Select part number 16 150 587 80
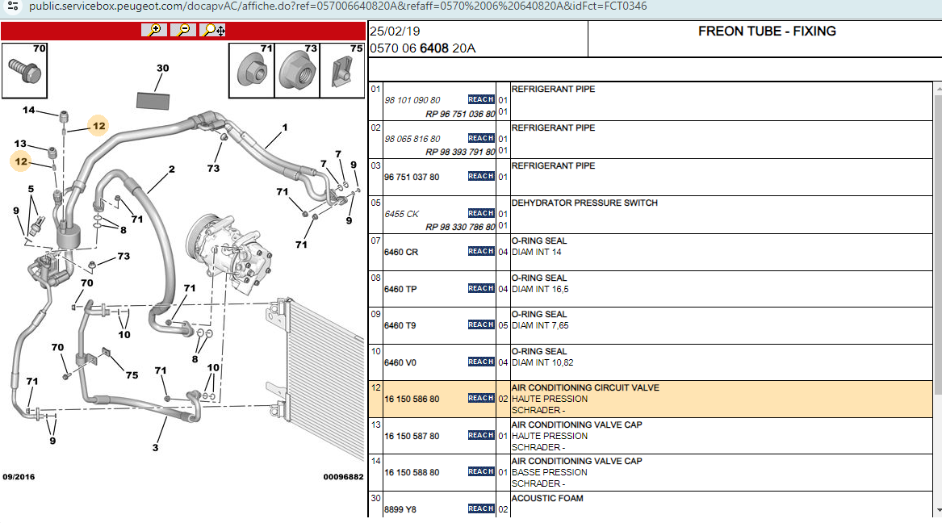942x523 pixels. click(412, 436)
